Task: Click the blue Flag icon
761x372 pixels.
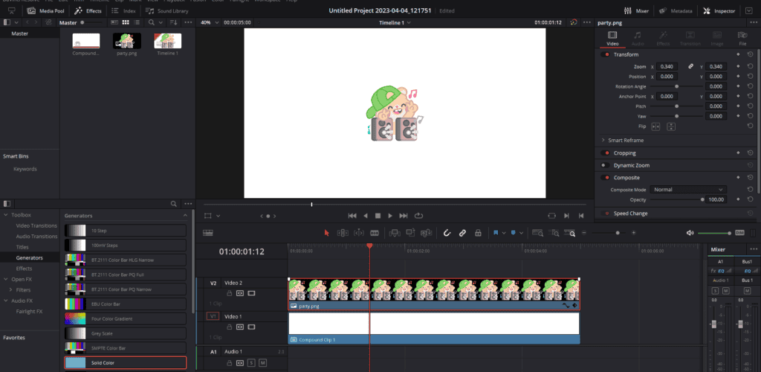Action: [x=496, y=233]
